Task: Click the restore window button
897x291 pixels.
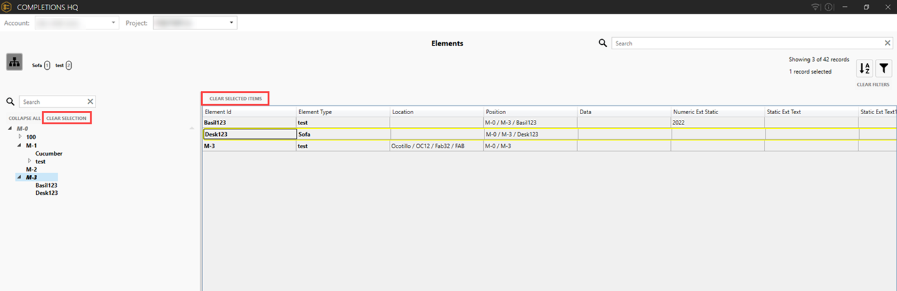Action: 866,7
